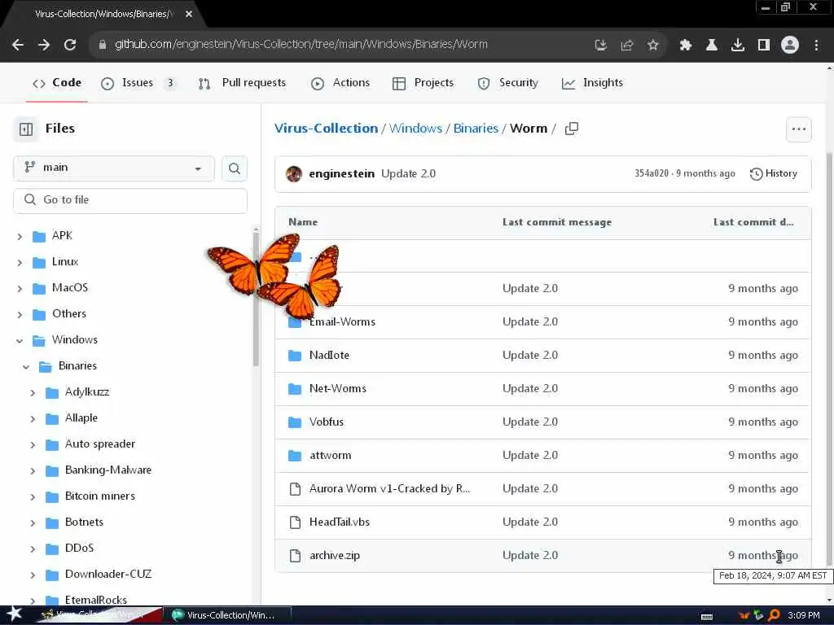This screenshot has height=625, width=834.
Task: Click the enginestein avatar image
Action: click(x=293, y=174)
